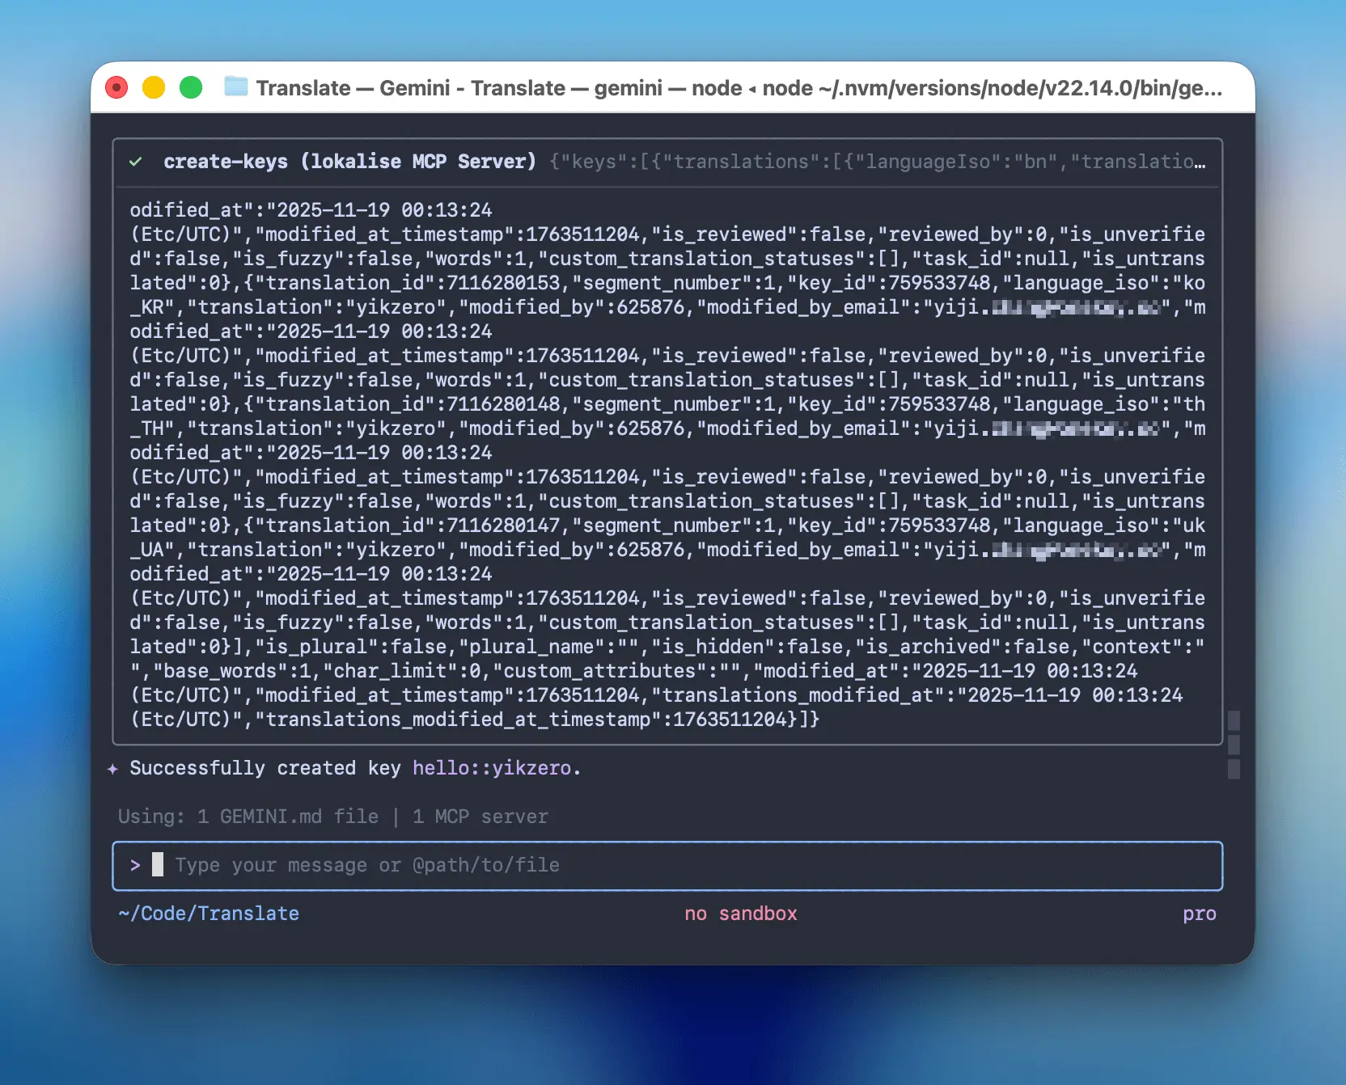Click the folder icon in the title bar
This screenshot has width=1346, height=1085.
(235, 87)
